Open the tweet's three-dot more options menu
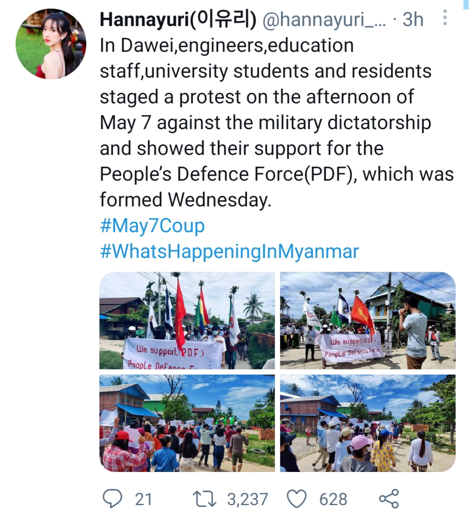The image size is (471, 513). coord(445,17)
